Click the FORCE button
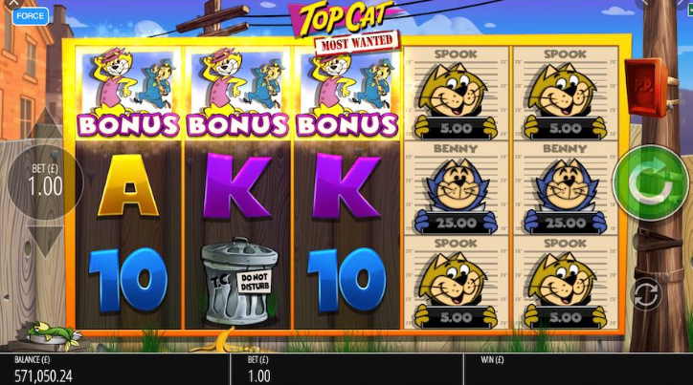 click(30, 16)
